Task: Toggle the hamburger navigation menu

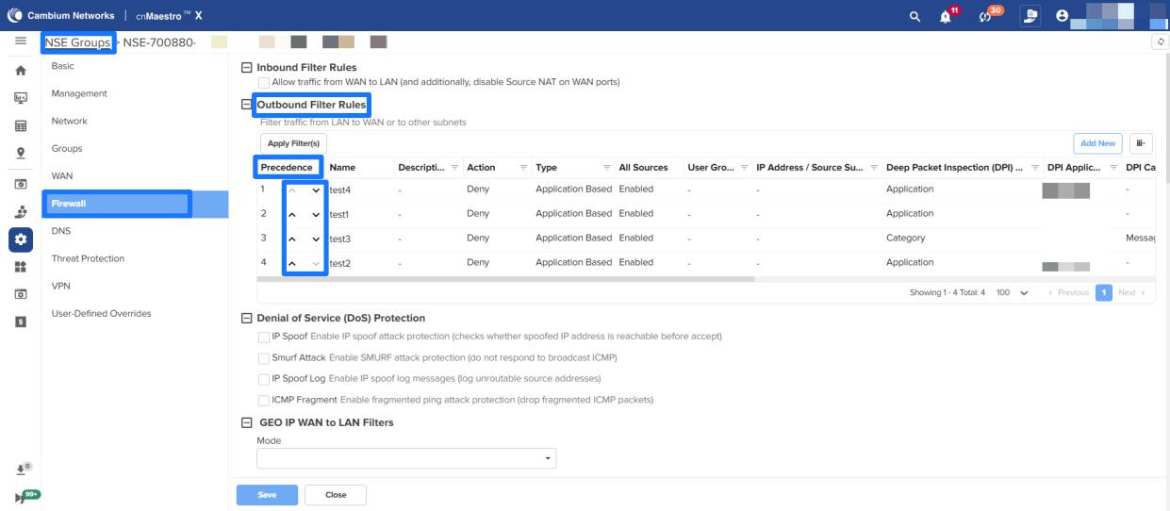Action: [x=20, y=42]
